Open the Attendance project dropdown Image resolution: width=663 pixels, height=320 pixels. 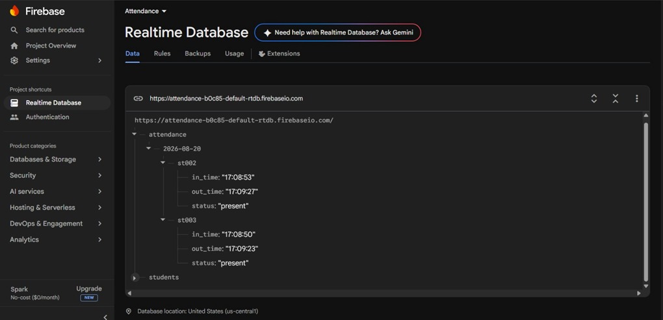pos(146,11)
